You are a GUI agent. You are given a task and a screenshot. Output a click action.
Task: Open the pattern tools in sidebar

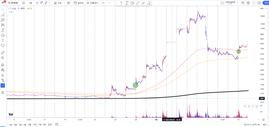pos(3,25)
